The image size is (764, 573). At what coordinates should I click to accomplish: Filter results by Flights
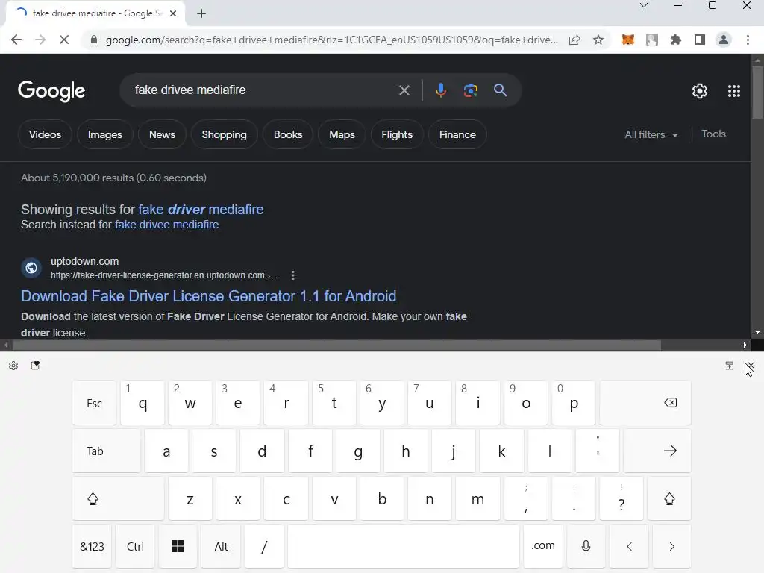tap(397, 134)
